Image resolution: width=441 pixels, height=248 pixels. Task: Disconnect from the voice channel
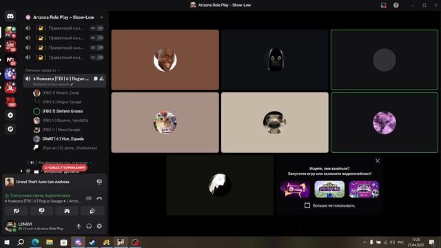coord(99,198)
